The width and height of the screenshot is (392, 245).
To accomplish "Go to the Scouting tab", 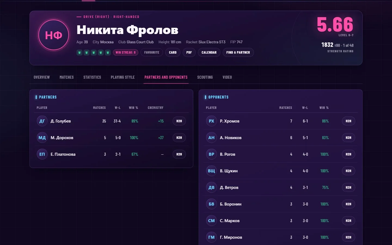I will pyautogui.click(x=205, y=77).
